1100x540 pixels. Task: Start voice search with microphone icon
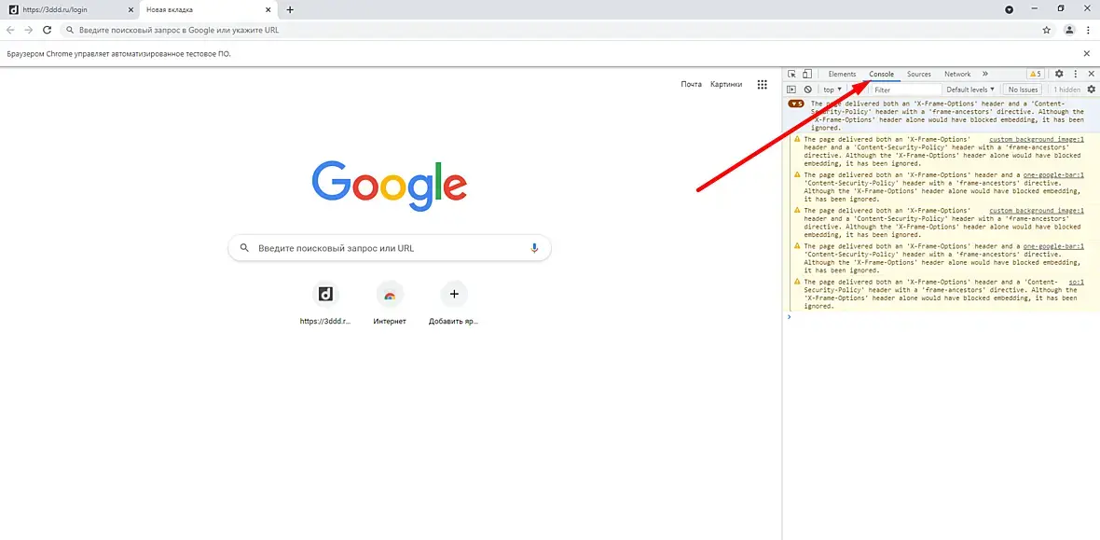(x=534, y=248)
